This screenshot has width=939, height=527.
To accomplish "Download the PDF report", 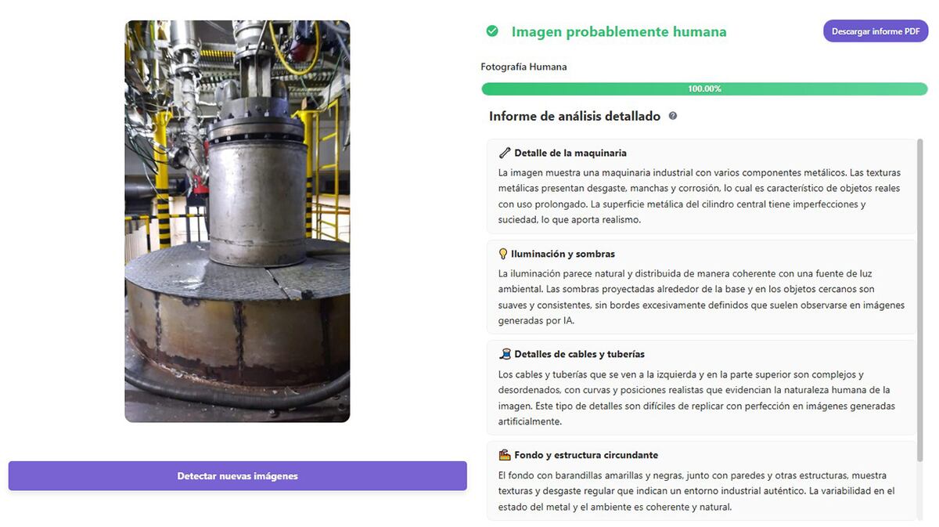I will click(x=876, y=31).
